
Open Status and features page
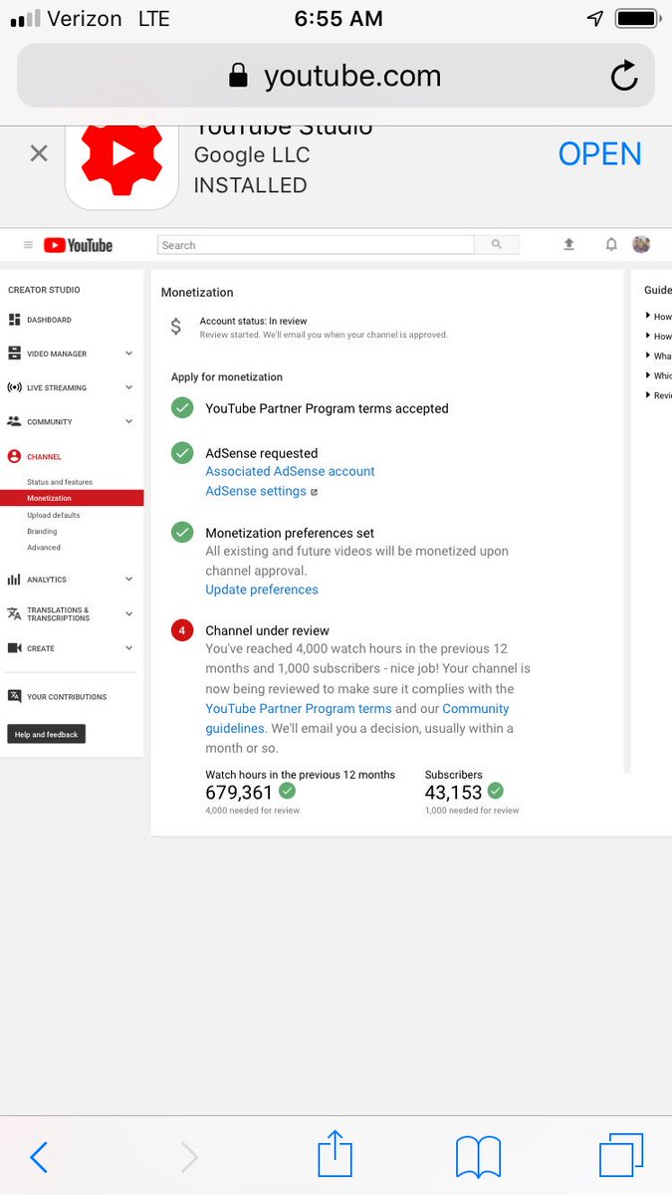tap(60, 482)
